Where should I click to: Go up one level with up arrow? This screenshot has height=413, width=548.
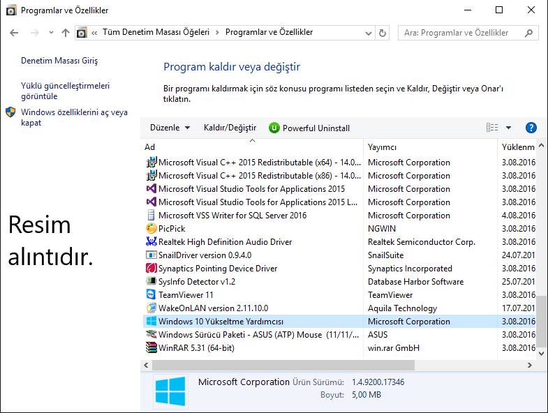coord(66,33)
